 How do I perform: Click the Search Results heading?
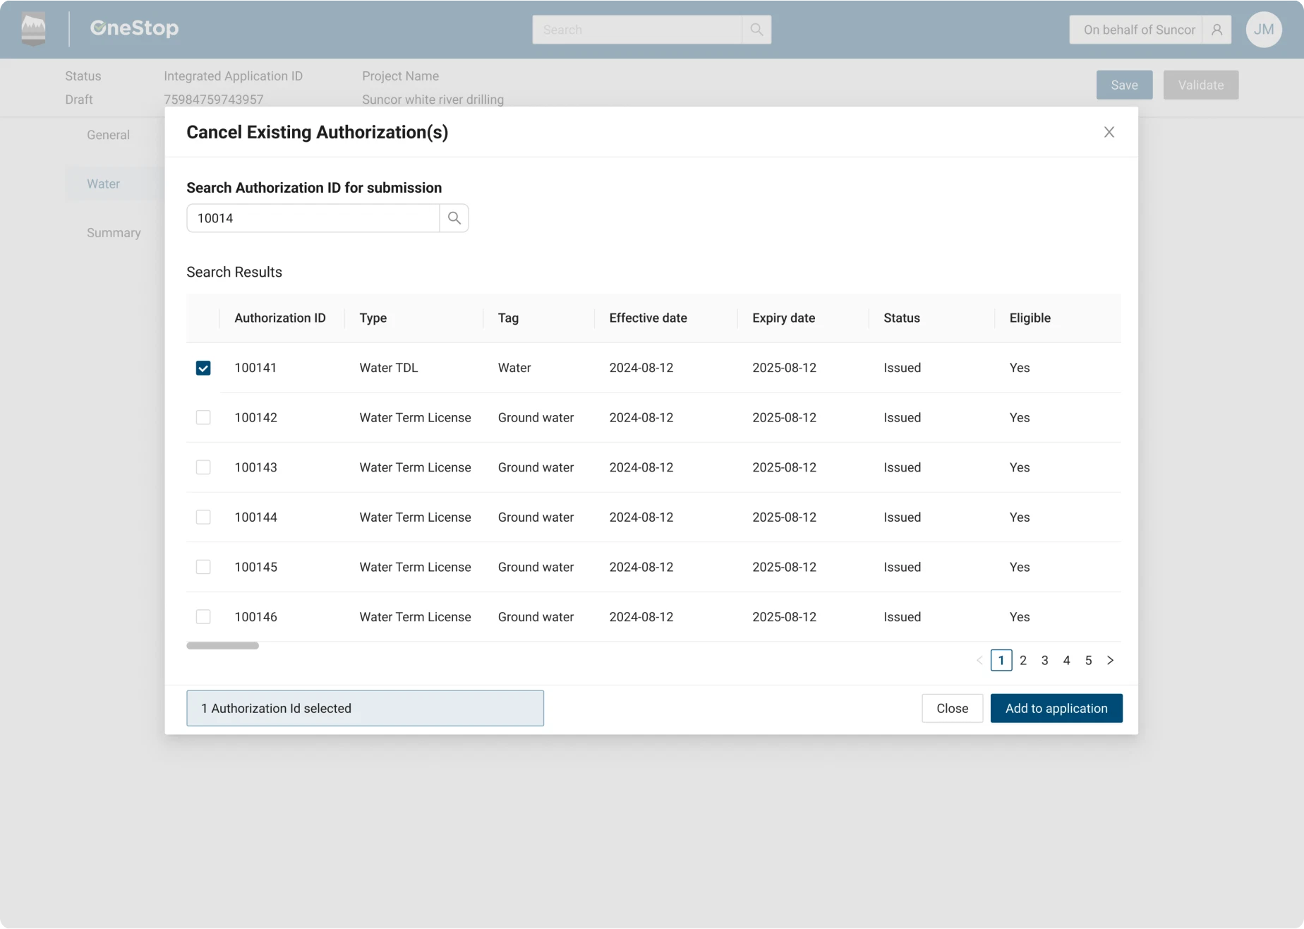[234, 272]
